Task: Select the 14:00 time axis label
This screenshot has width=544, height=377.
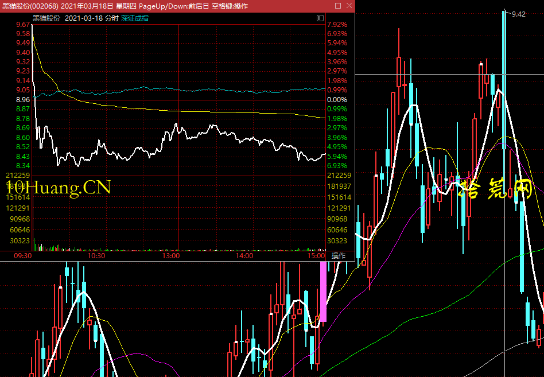Action: (x=244, y=256)
